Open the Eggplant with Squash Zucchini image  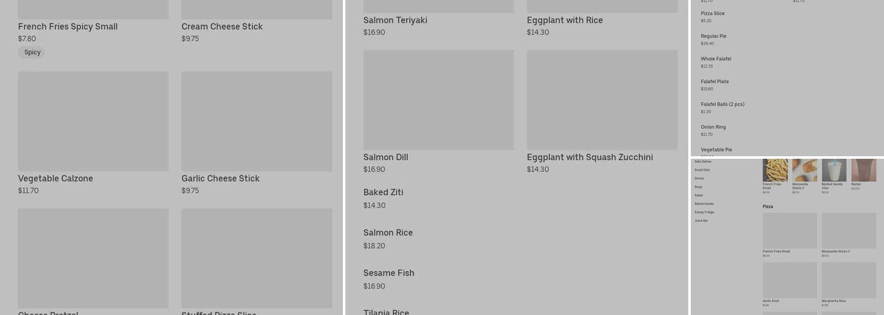(x=602, y=100)
